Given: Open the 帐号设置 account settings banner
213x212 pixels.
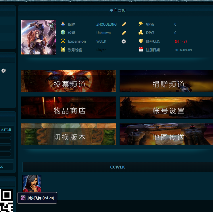Looking at the screenshot, I should tap(166, 107).
